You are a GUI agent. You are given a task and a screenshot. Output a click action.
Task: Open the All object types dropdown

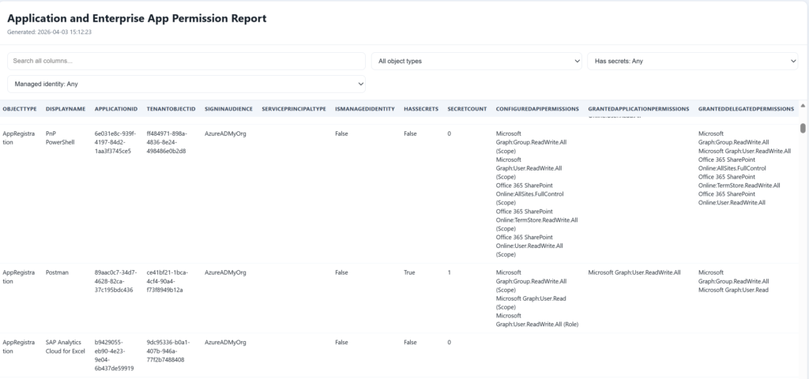(x=476, y=61)
